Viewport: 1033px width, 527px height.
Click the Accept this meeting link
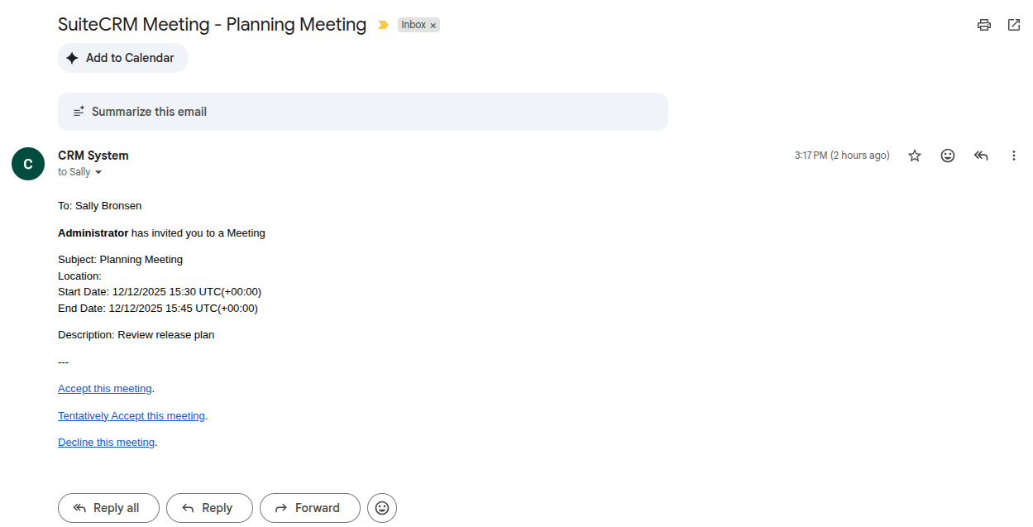[x=104, y=388]
